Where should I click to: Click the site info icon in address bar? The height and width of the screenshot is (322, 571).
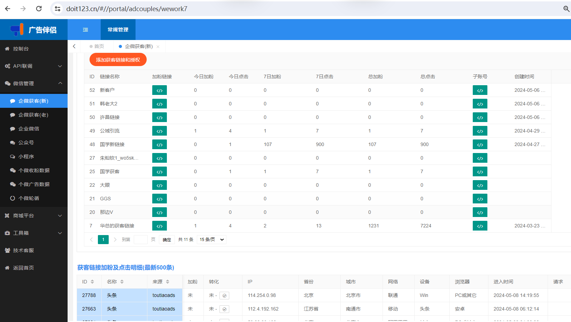pos(58,9)
